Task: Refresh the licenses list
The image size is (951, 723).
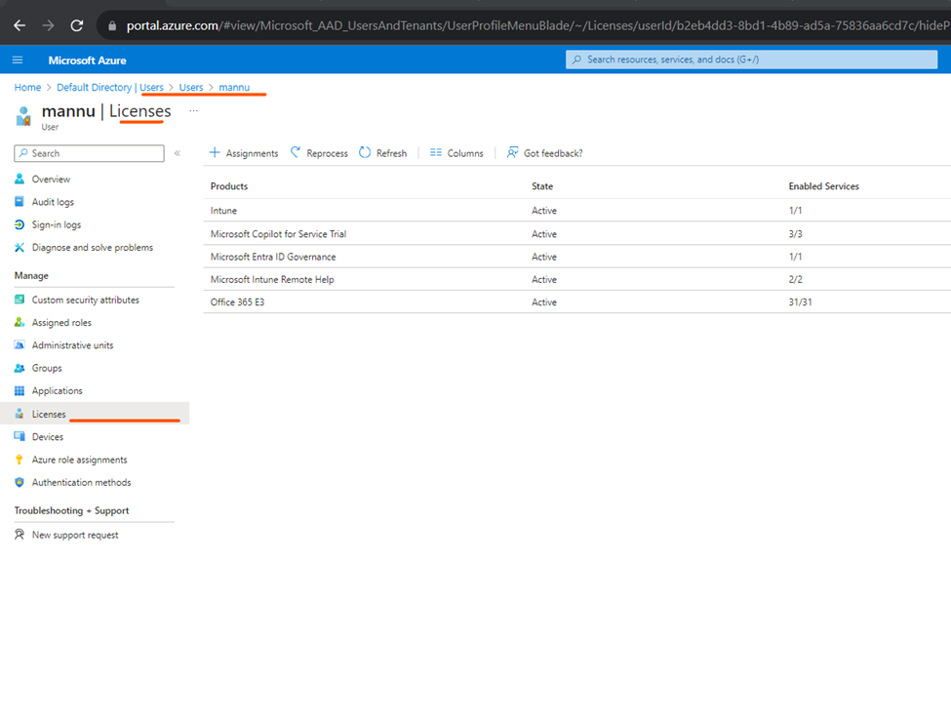Action: pyautogui.click(x=382, y=153)
